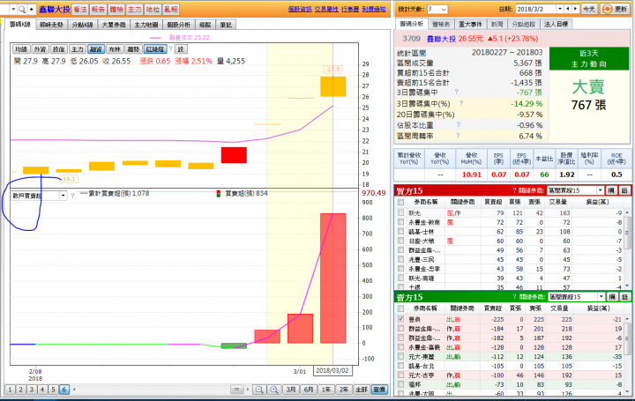
Task: Click 鈕 button in 賣方15 header
Action: click(624, 297)
